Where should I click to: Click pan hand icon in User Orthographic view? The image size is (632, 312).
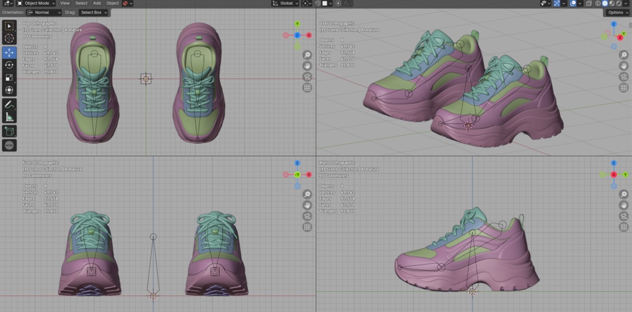[x=623, y=65]
